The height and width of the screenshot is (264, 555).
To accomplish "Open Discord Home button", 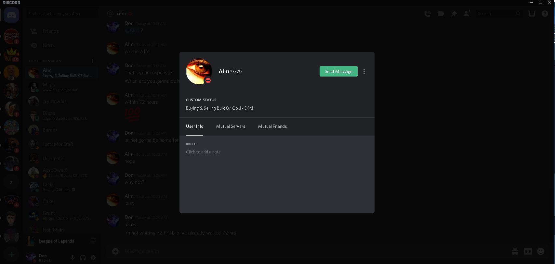I will click(11, 15).
